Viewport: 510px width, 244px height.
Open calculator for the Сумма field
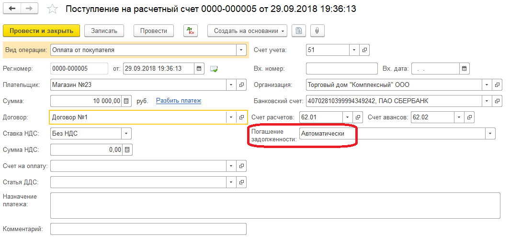click(x=126, y=101)
